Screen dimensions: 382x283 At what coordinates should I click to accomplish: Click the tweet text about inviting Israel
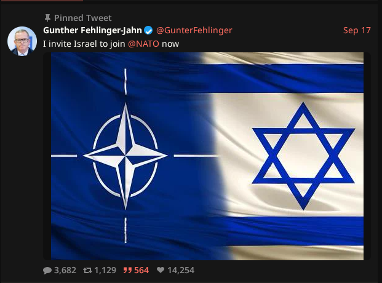[111, 44]
